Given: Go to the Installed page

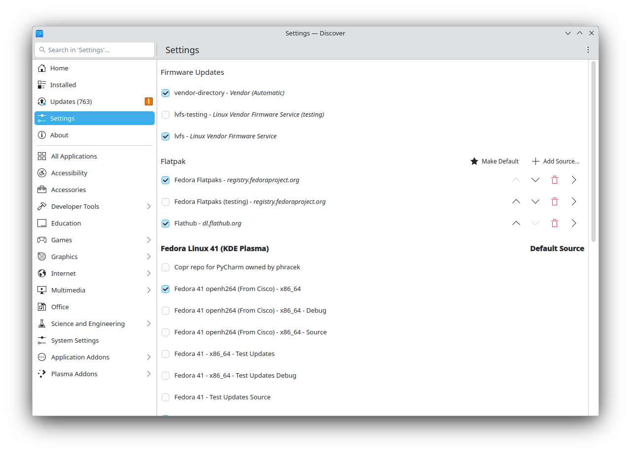Looking at the screenshot, I should coord(95,85).
